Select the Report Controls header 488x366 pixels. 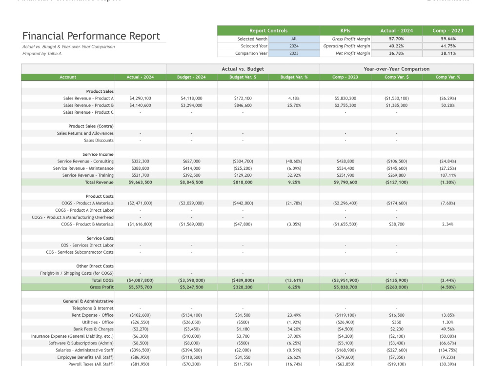tap(268, 30)
